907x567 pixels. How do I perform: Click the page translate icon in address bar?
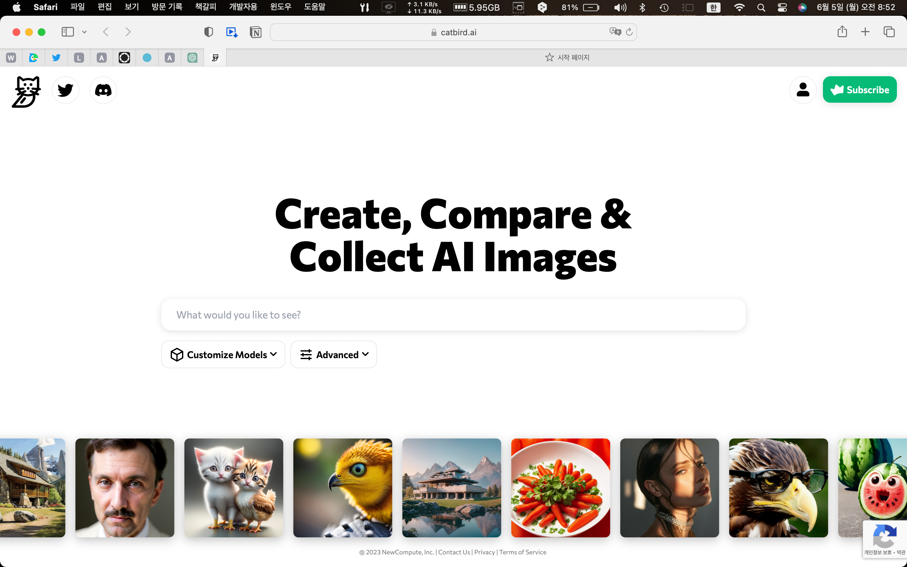615,32
